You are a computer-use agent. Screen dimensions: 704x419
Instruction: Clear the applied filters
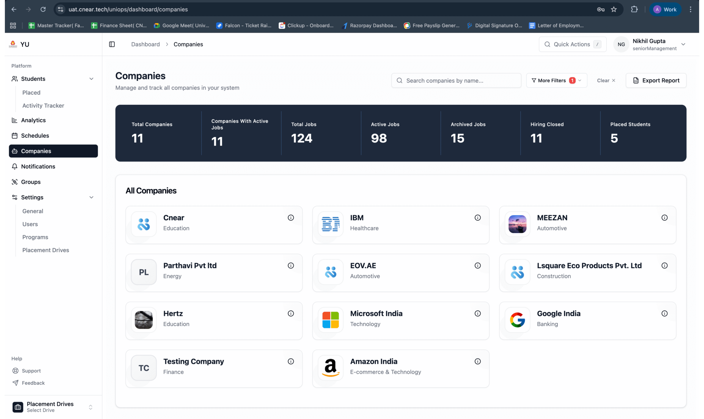click(606, 81)
